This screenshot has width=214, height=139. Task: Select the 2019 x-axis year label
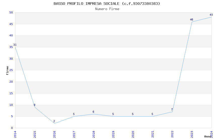(113, 134)
